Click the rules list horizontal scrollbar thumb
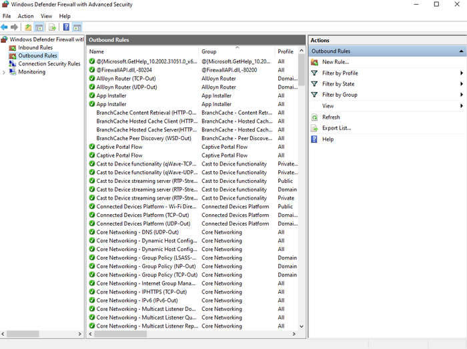The width and height of the screenshot is (467, 349). click(120, 334)
